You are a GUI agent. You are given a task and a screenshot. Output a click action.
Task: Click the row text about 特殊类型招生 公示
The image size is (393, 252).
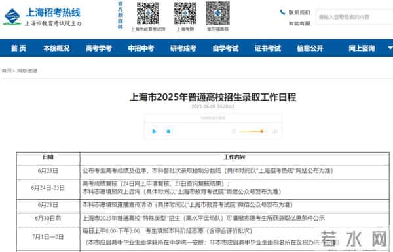pos(204,219)
